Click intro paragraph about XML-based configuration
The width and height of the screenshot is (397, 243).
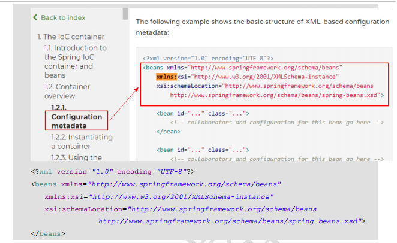pos(263,27)
